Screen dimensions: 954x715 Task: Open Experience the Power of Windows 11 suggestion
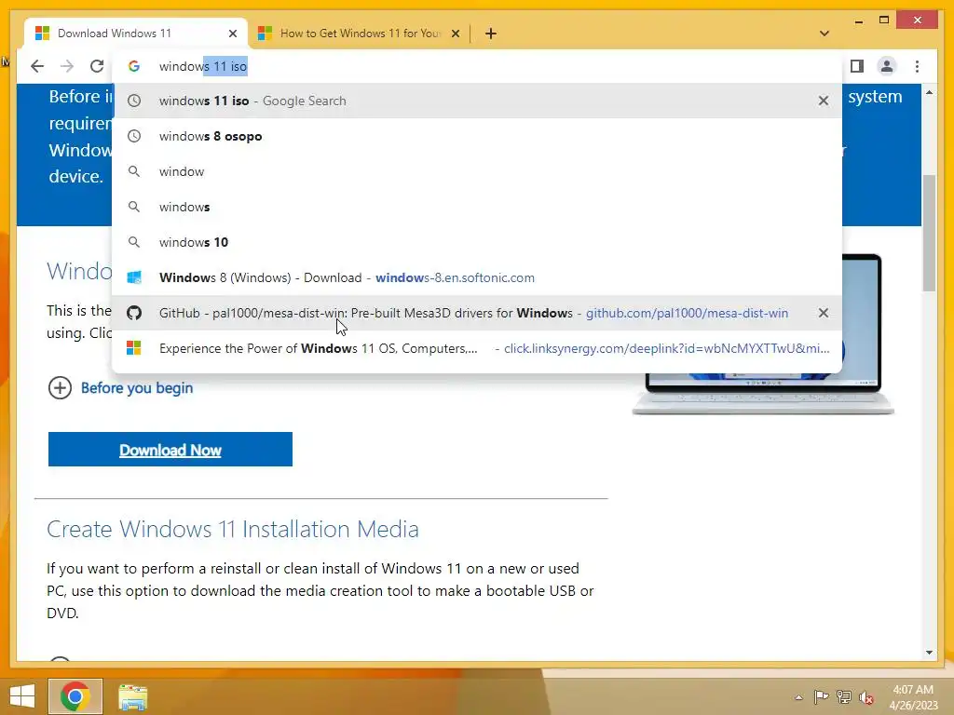477,348
